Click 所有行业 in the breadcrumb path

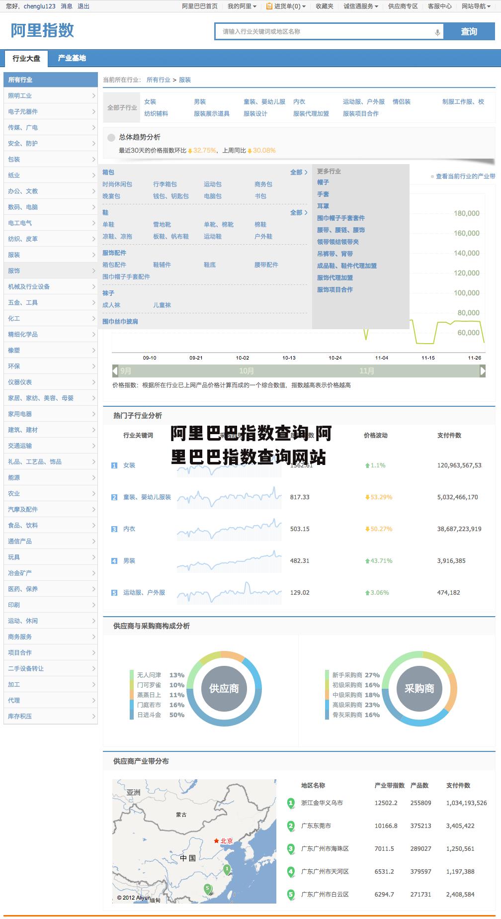coord(159,80)
